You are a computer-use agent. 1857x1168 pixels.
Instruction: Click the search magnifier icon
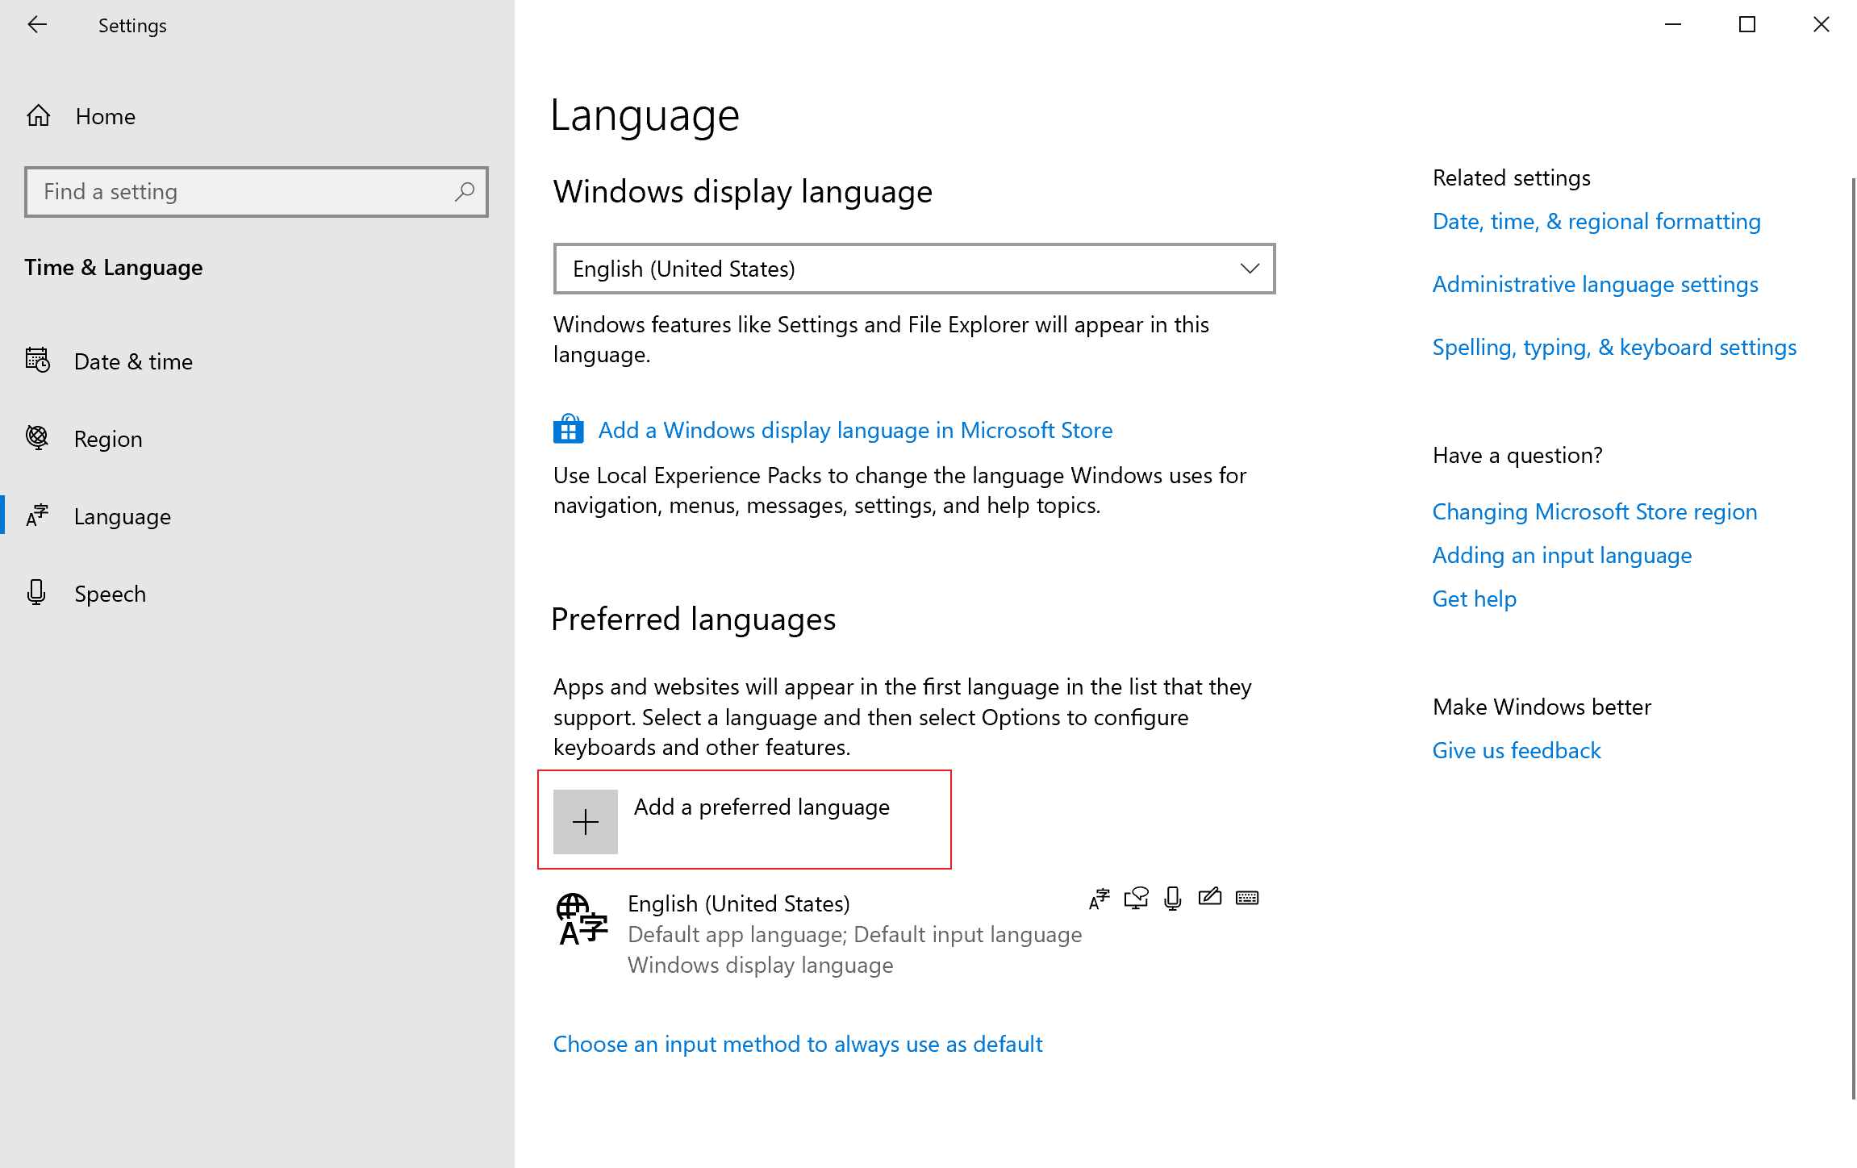464,192
